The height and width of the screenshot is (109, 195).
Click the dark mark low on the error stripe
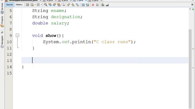[193, 68]
